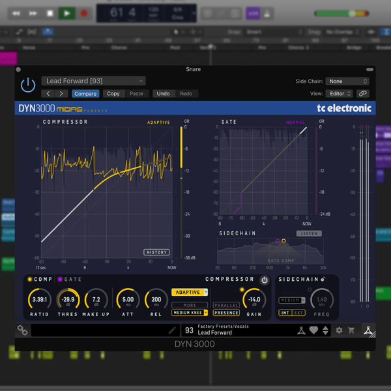Click the NORMAL label above gate graph
The width and height of the screenshot is (391, 391).
tap(295, 123)
